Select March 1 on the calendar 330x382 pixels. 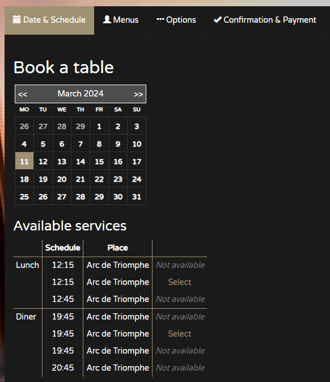(x=99, y=125)
